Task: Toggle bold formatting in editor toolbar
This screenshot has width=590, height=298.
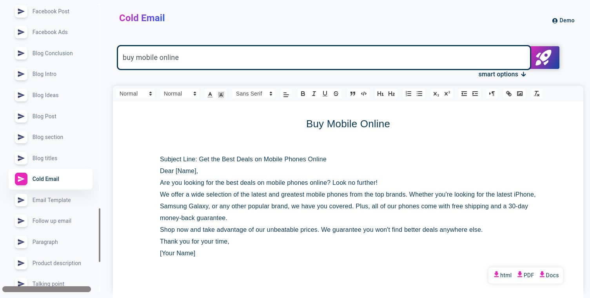Action: [303, 94]
